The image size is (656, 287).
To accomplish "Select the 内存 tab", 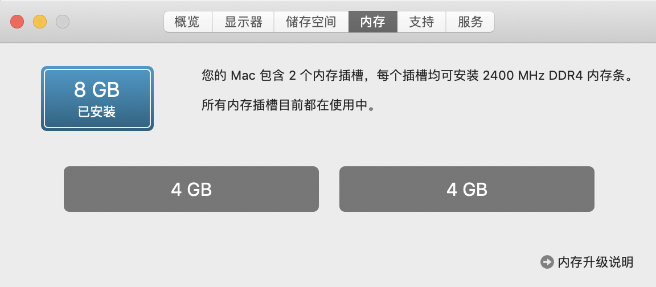I will pyautogui.click(x=373, y=22).
